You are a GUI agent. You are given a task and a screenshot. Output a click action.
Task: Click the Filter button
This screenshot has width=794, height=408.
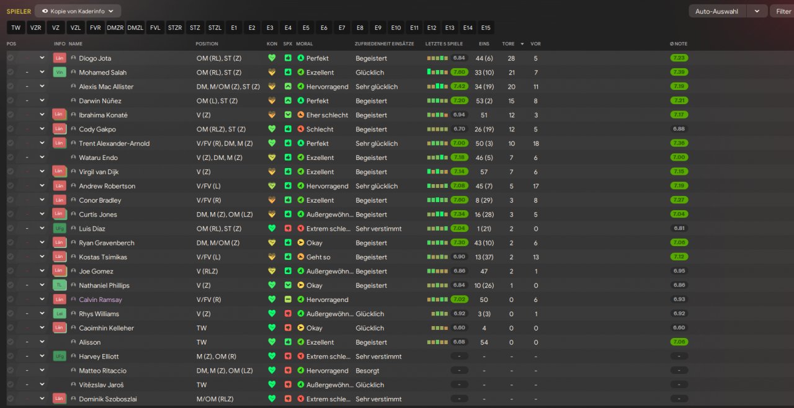point(783,11)
